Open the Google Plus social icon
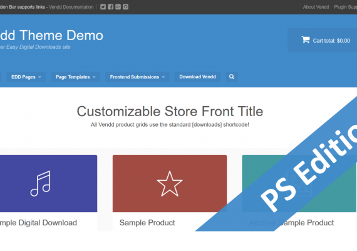 [118, 7]
